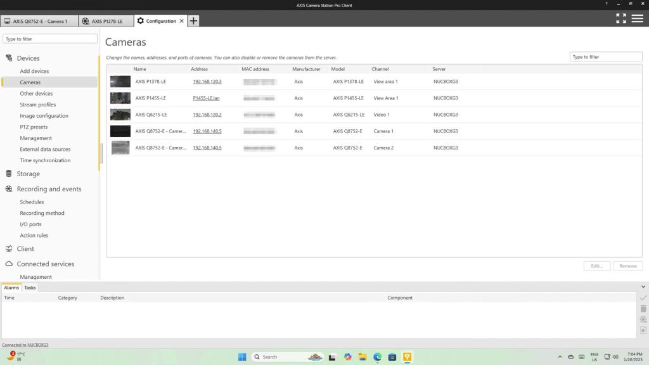Toggle full screen mode icon

pos(621,18)
